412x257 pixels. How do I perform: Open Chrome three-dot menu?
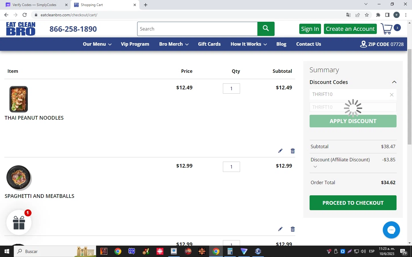tap(406, 15)
